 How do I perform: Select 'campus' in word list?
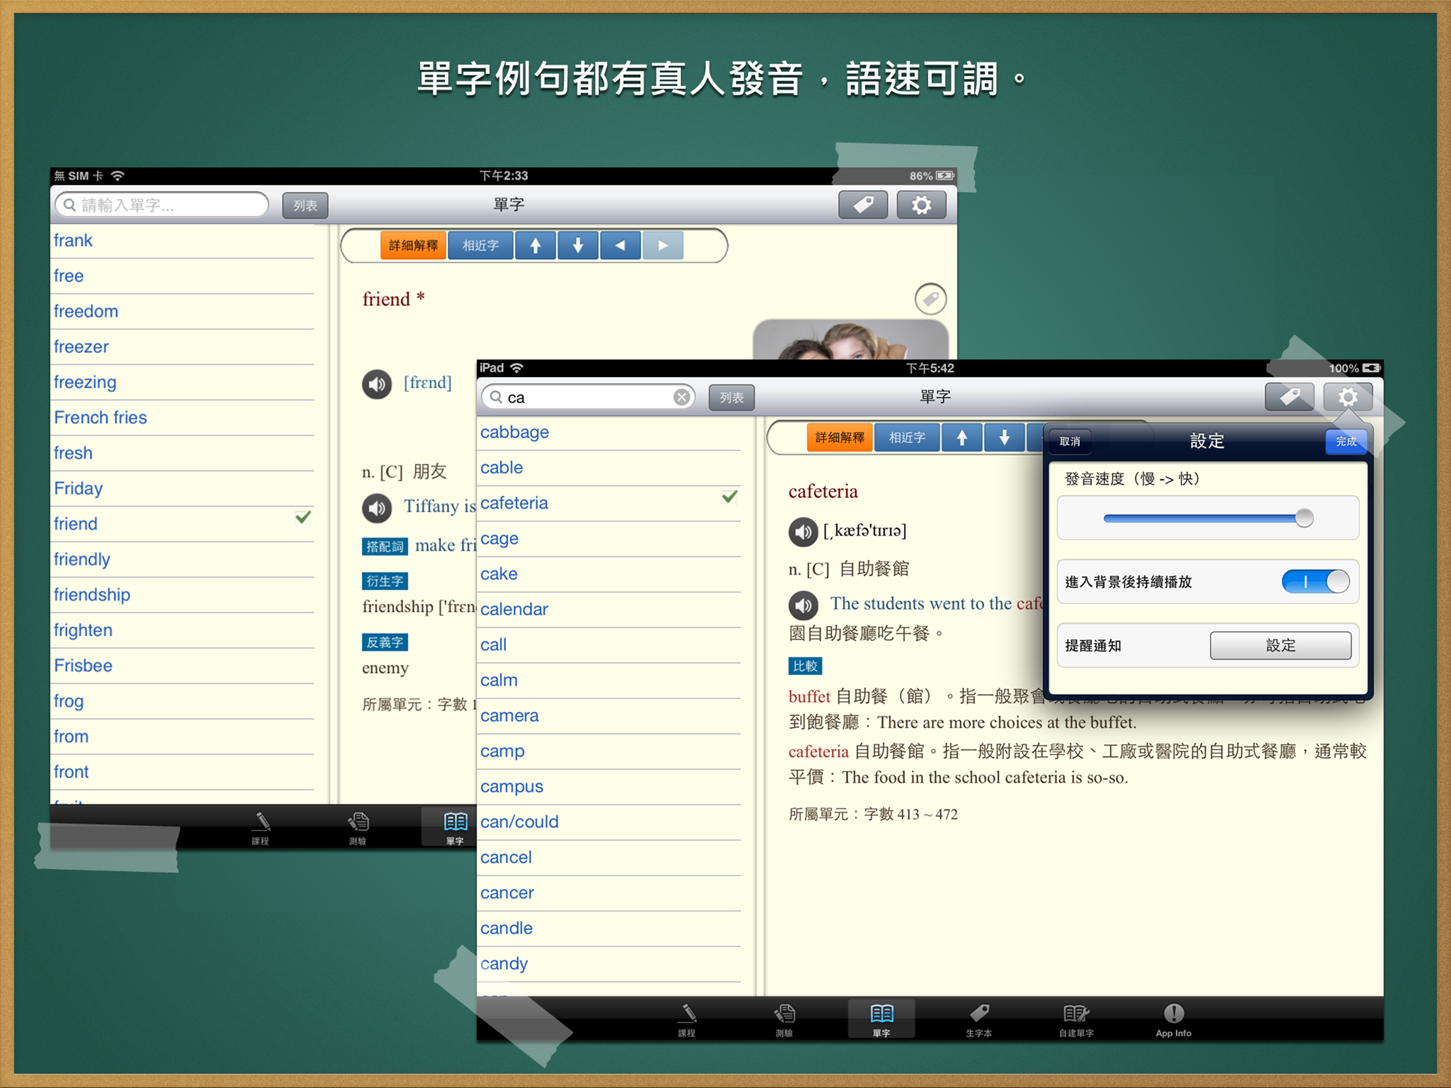[x=609, y=787]
